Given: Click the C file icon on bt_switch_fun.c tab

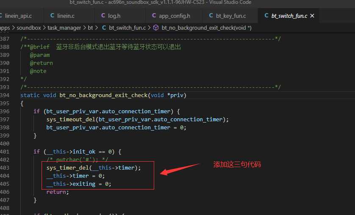Looking at the screenshot, I should click(x=266, y=15).
